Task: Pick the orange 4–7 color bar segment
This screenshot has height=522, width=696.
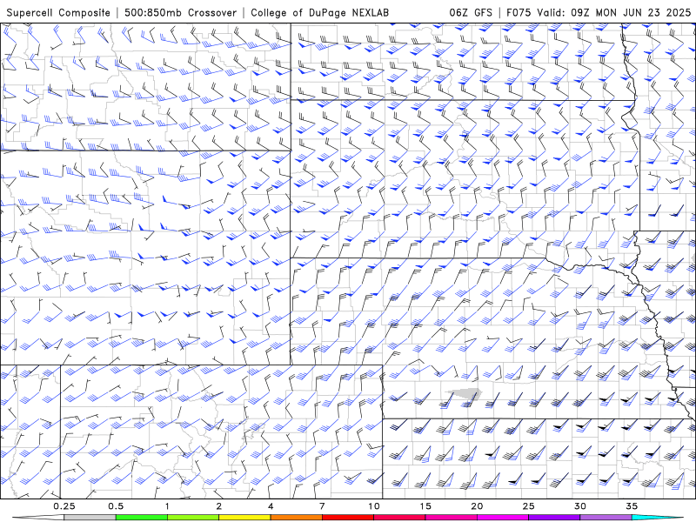Action: coord(296,518)
